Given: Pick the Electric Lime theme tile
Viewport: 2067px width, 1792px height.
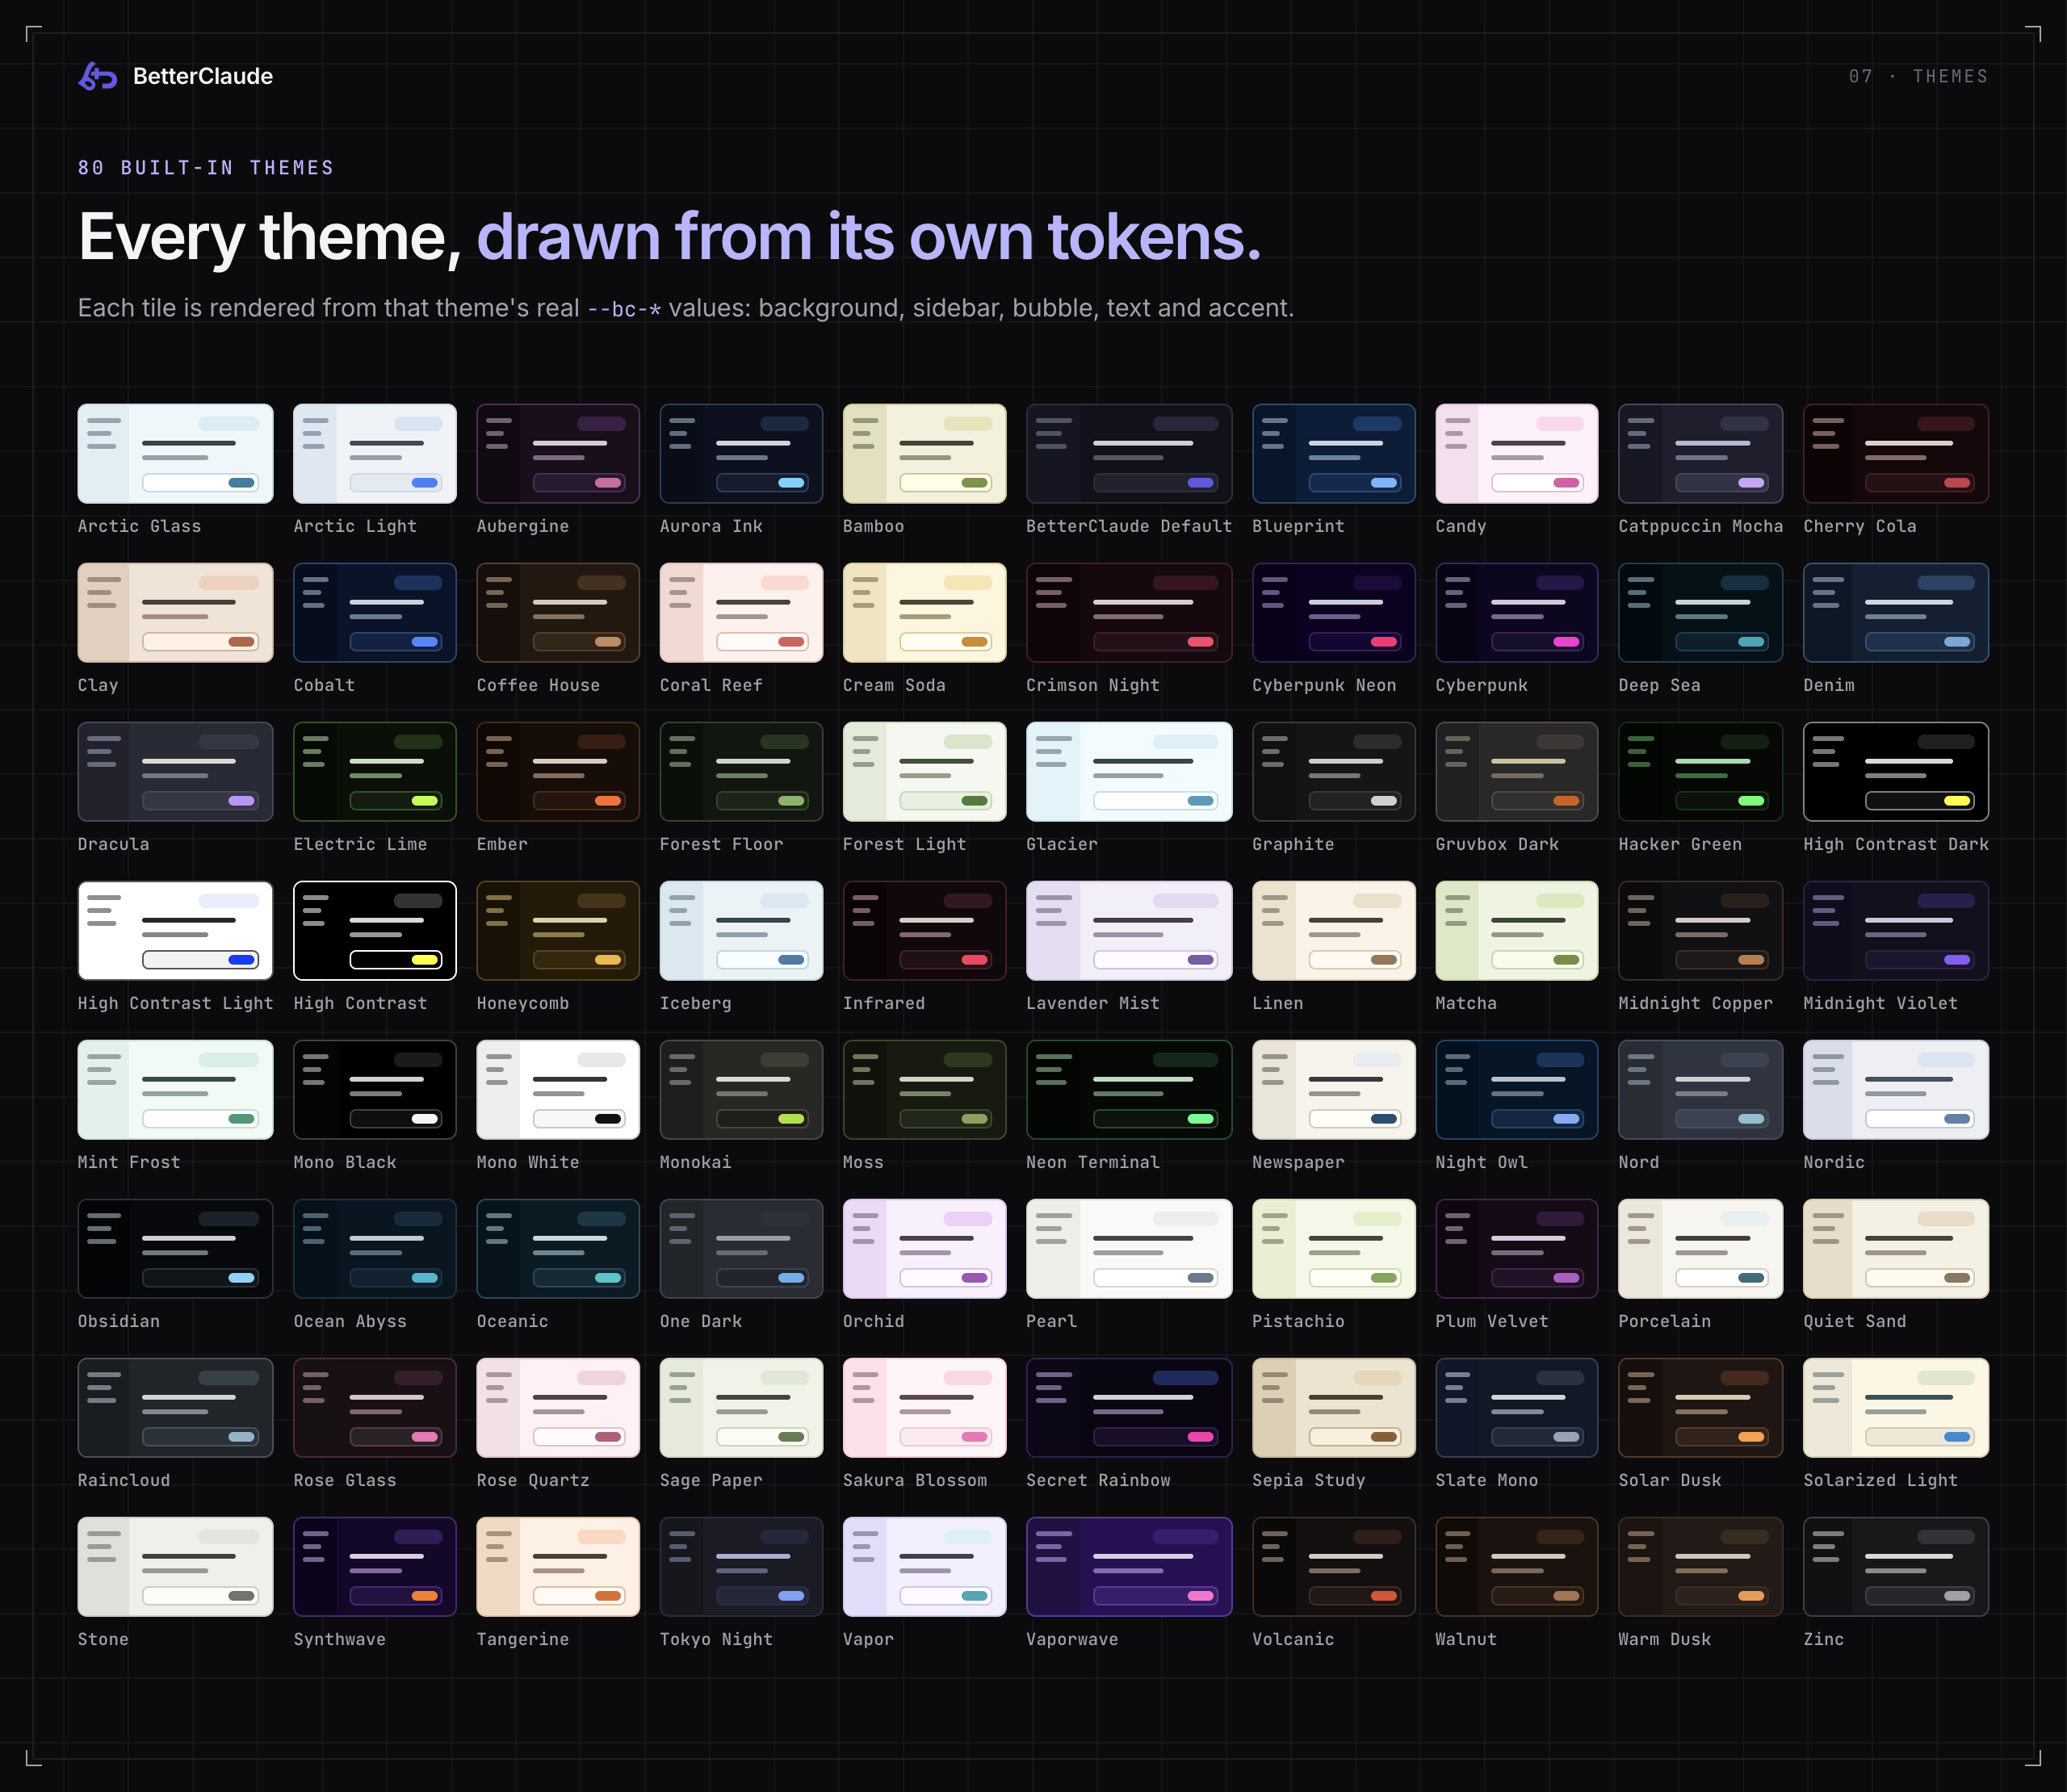Looking at the screenshot, I should pyautogui.click(x=375, y=771).
